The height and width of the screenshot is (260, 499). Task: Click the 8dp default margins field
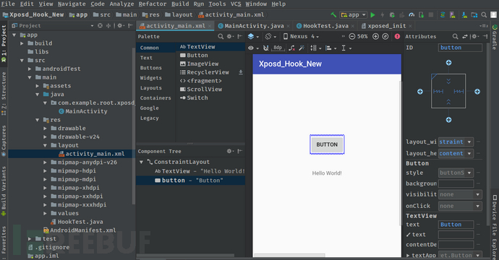[x=278, y=48]
